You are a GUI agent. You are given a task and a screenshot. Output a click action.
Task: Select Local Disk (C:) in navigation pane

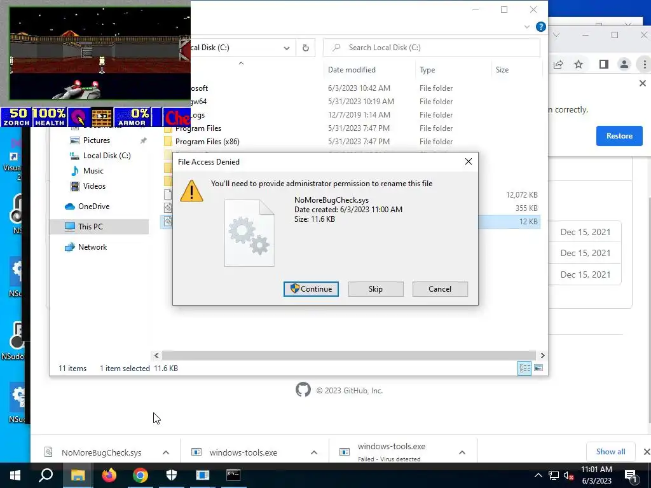[x=107, y=156]
